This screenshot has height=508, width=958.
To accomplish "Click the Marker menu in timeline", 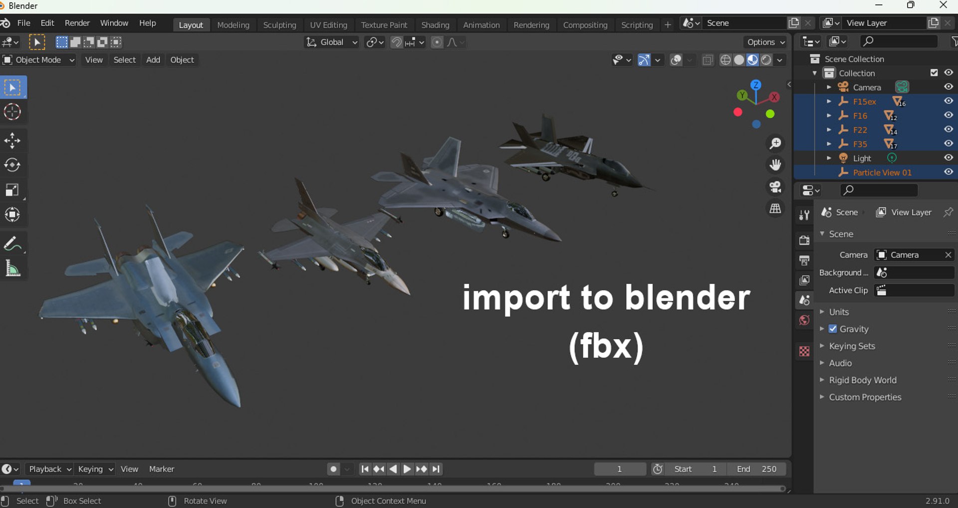I will click(x=162, y=469).
